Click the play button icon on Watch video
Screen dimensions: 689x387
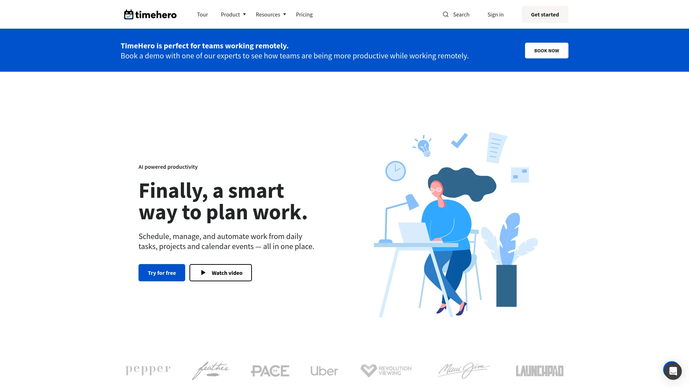203,273
